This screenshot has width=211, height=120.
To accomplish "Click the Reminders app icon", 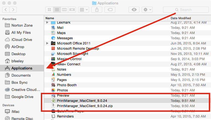I will tap(53, 116).
